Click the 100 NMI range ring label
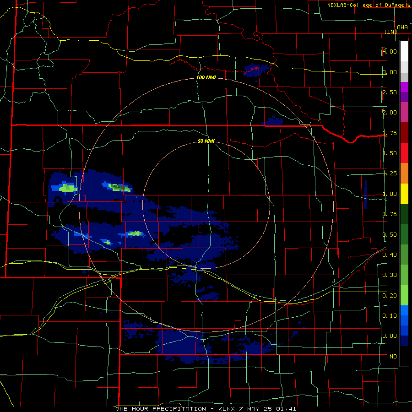The width and height of the screenshot is (412, 412). point(206,77)
